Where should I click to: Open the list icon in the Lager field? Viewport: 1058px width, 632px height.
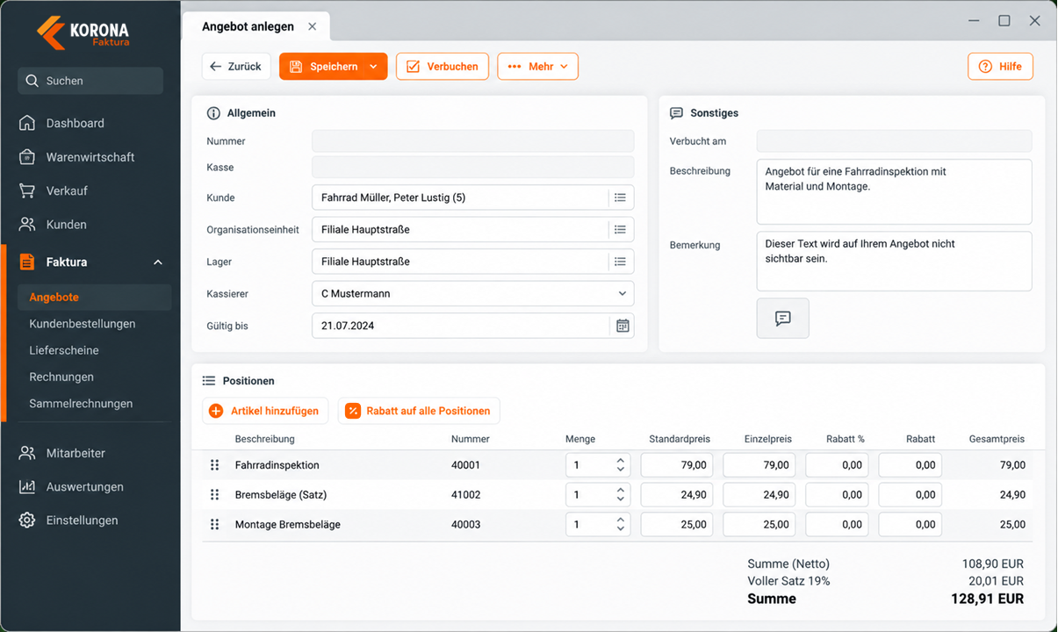tap(620, 262)
